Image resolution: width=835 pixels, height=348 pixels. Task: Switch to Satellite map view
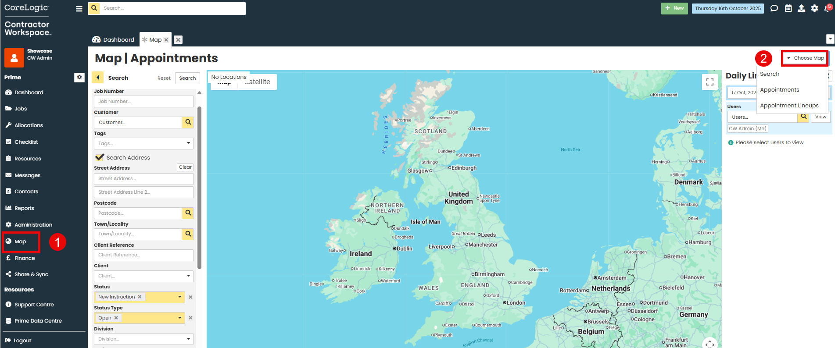point(258,82)
